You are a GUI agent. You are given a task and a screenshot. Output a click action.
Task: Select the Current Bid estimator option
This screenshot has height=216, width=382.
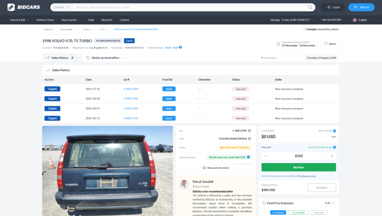(298, 213)
